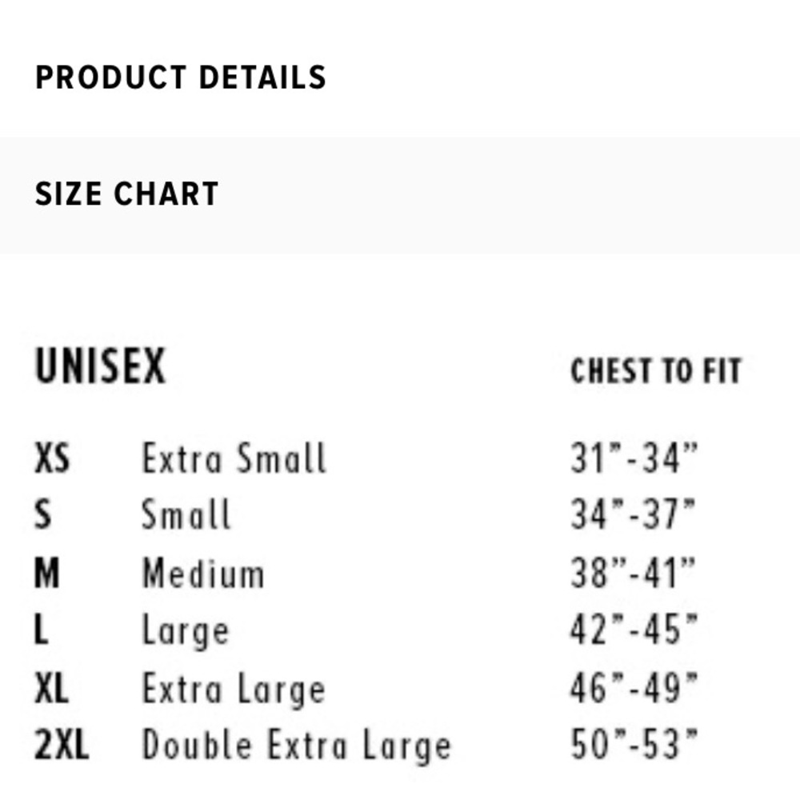The image size is (800, 800).
Task: Select the S size code
Action: pos(43,514)
